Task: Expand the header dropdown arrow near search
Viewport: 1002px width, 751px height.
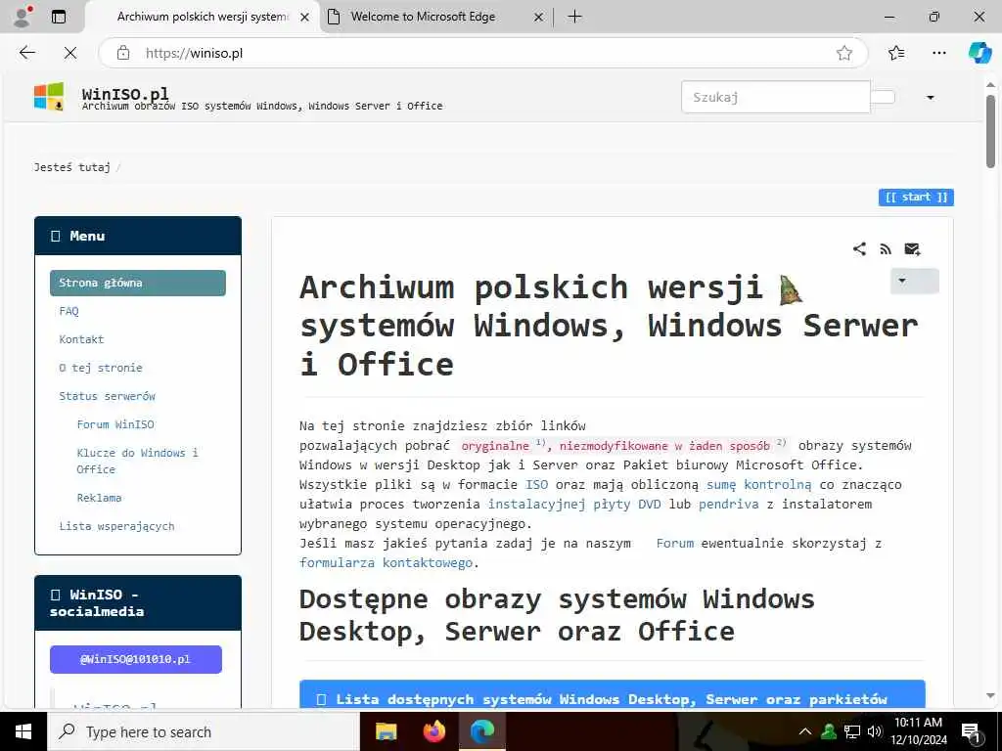Action: pyautogui.click(x=931, y=98)
